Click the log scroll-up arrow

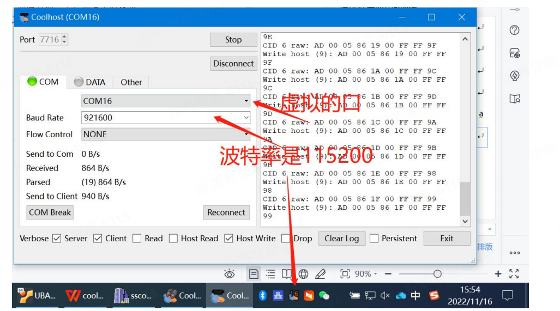(465, 39)
